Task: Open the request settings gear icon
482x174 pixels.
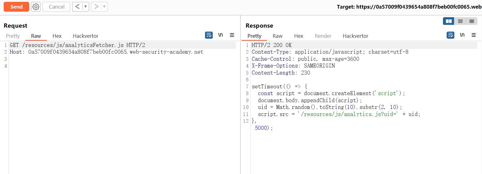Action: [36, 7]
